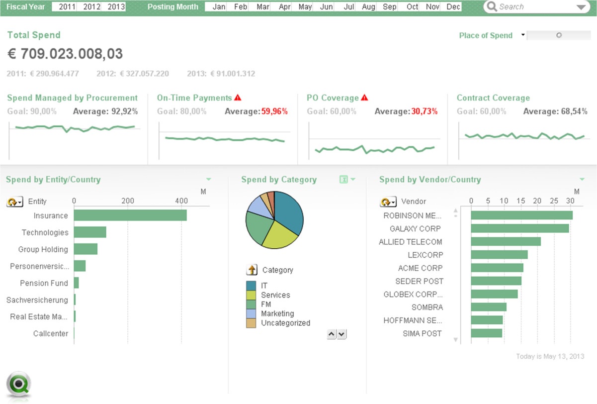The width and height of the screenshot is (597, 404).
Task: Click the Excel export icon for Spend by Category
Action: 343,180
